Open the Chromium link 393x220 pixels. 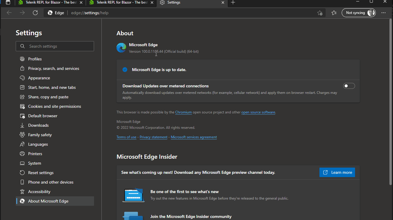183,112
